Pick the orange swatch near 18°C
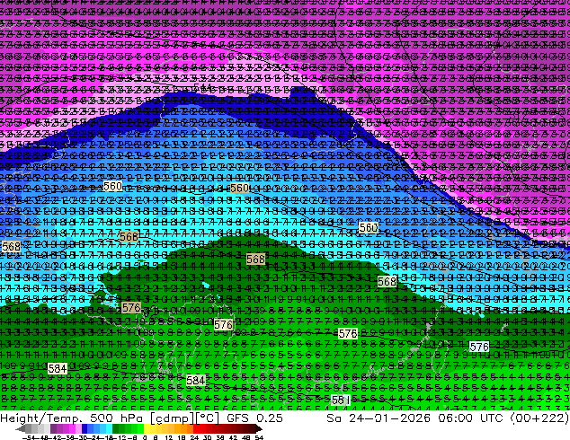The width and height of the screenshot is (570, 440). coord(184,428)
